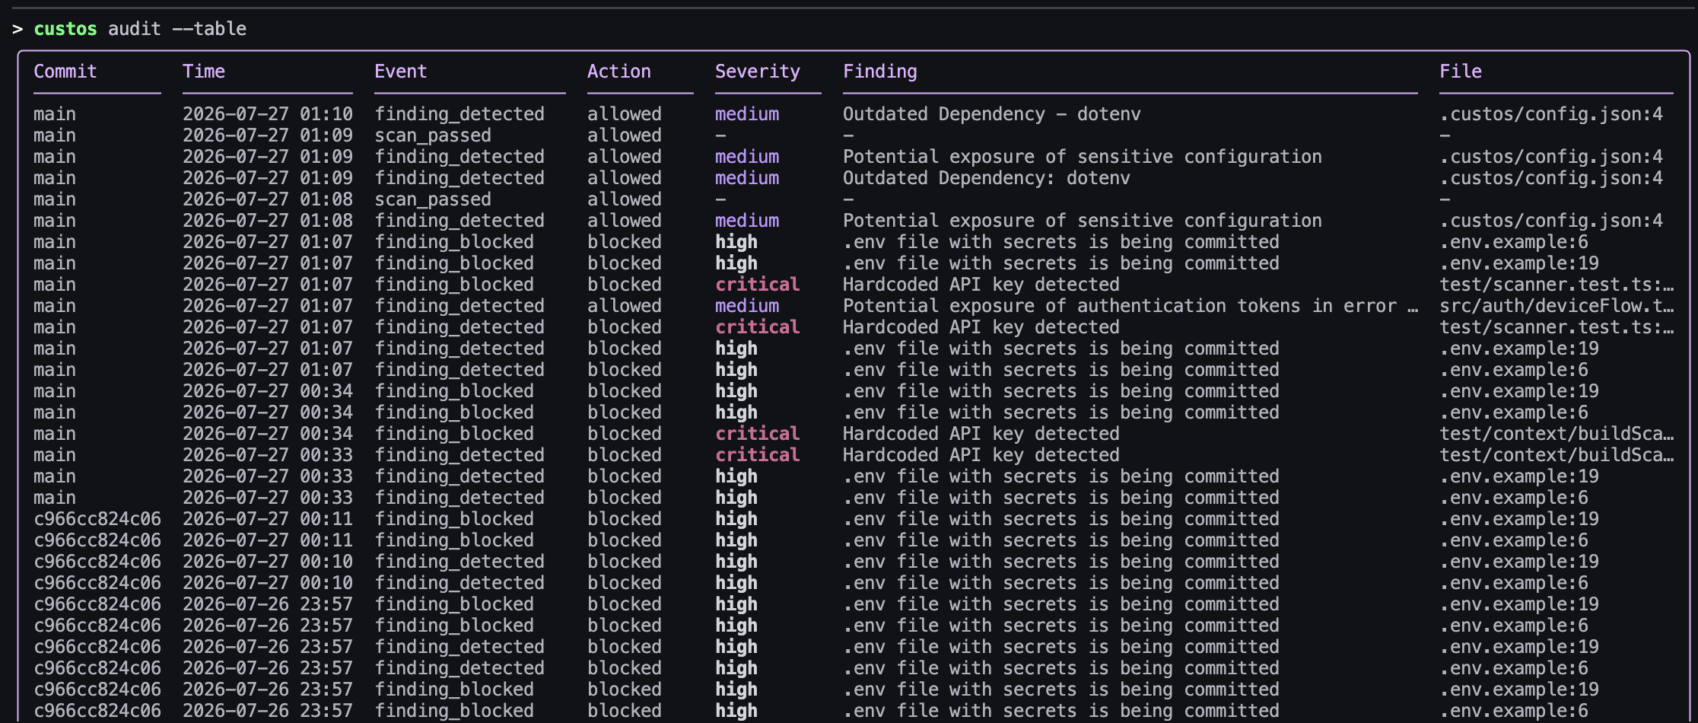Click the 'Finding' column header
This screenshot has height=723, width=1698.
tap(880, 72)
